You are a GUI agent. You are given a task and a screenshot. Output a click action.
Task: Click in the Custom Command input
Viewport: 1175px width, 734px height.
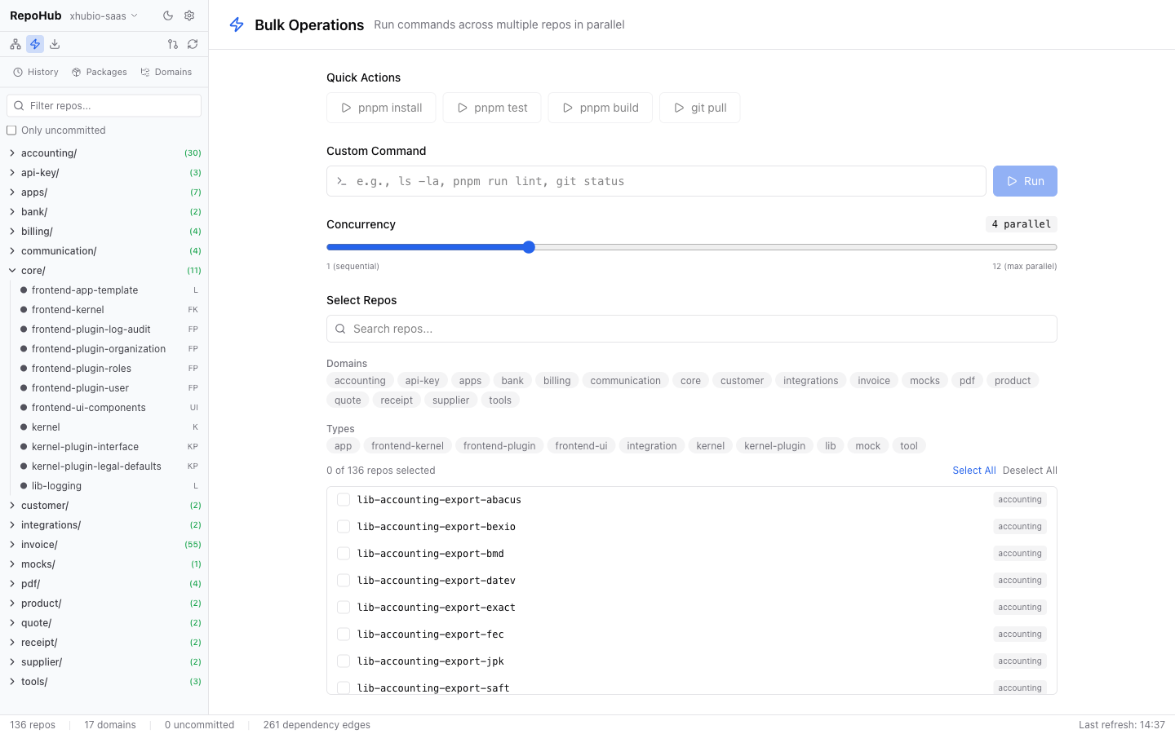[x=656, y=181]
